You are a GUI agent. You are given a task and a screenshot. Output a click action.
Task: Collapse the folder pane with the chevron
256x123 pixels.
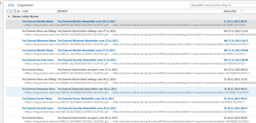1,3
